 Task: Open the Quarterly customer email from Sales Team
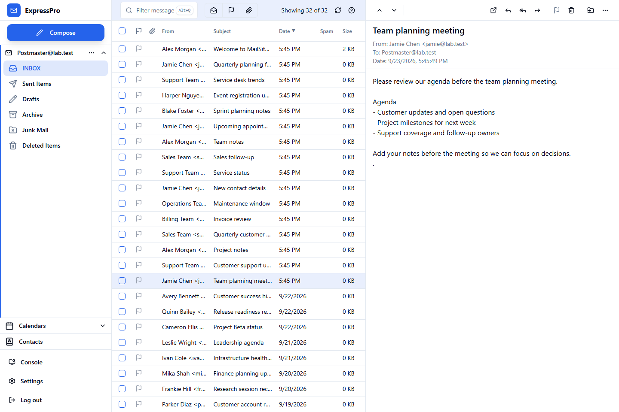coord(239,234)
